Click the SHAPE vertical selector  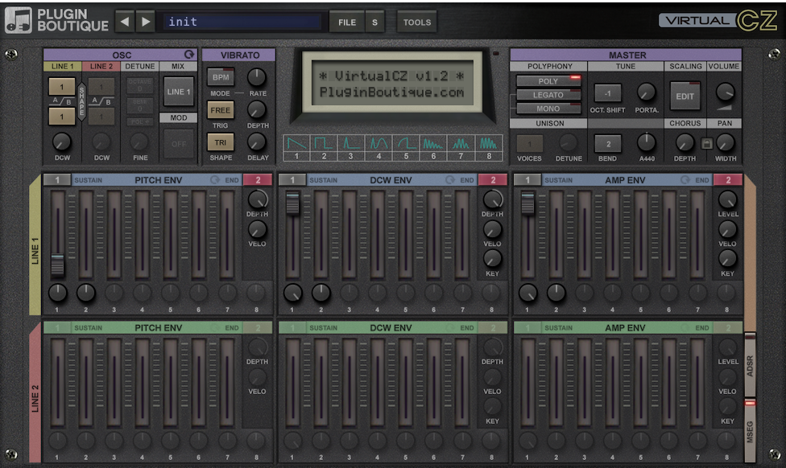point(81,101)
